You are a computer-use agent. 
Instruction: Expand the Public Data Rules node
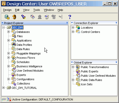[x=73, y=80]
